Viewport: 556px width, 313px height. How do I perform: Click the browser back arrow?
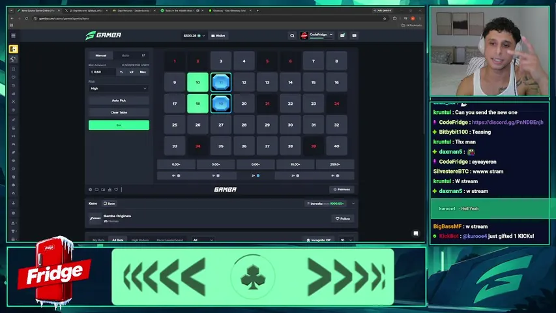12,18
